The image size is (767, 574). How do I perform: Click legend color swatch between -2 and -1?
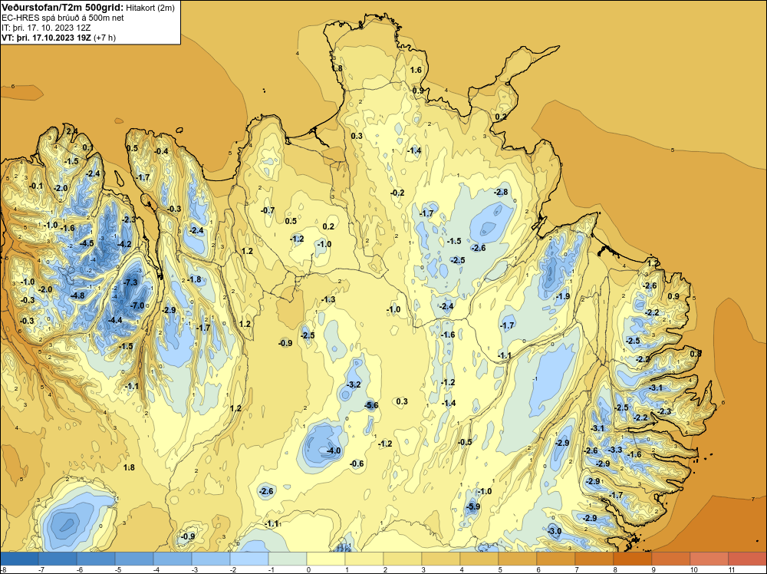[x=249, y=559]
